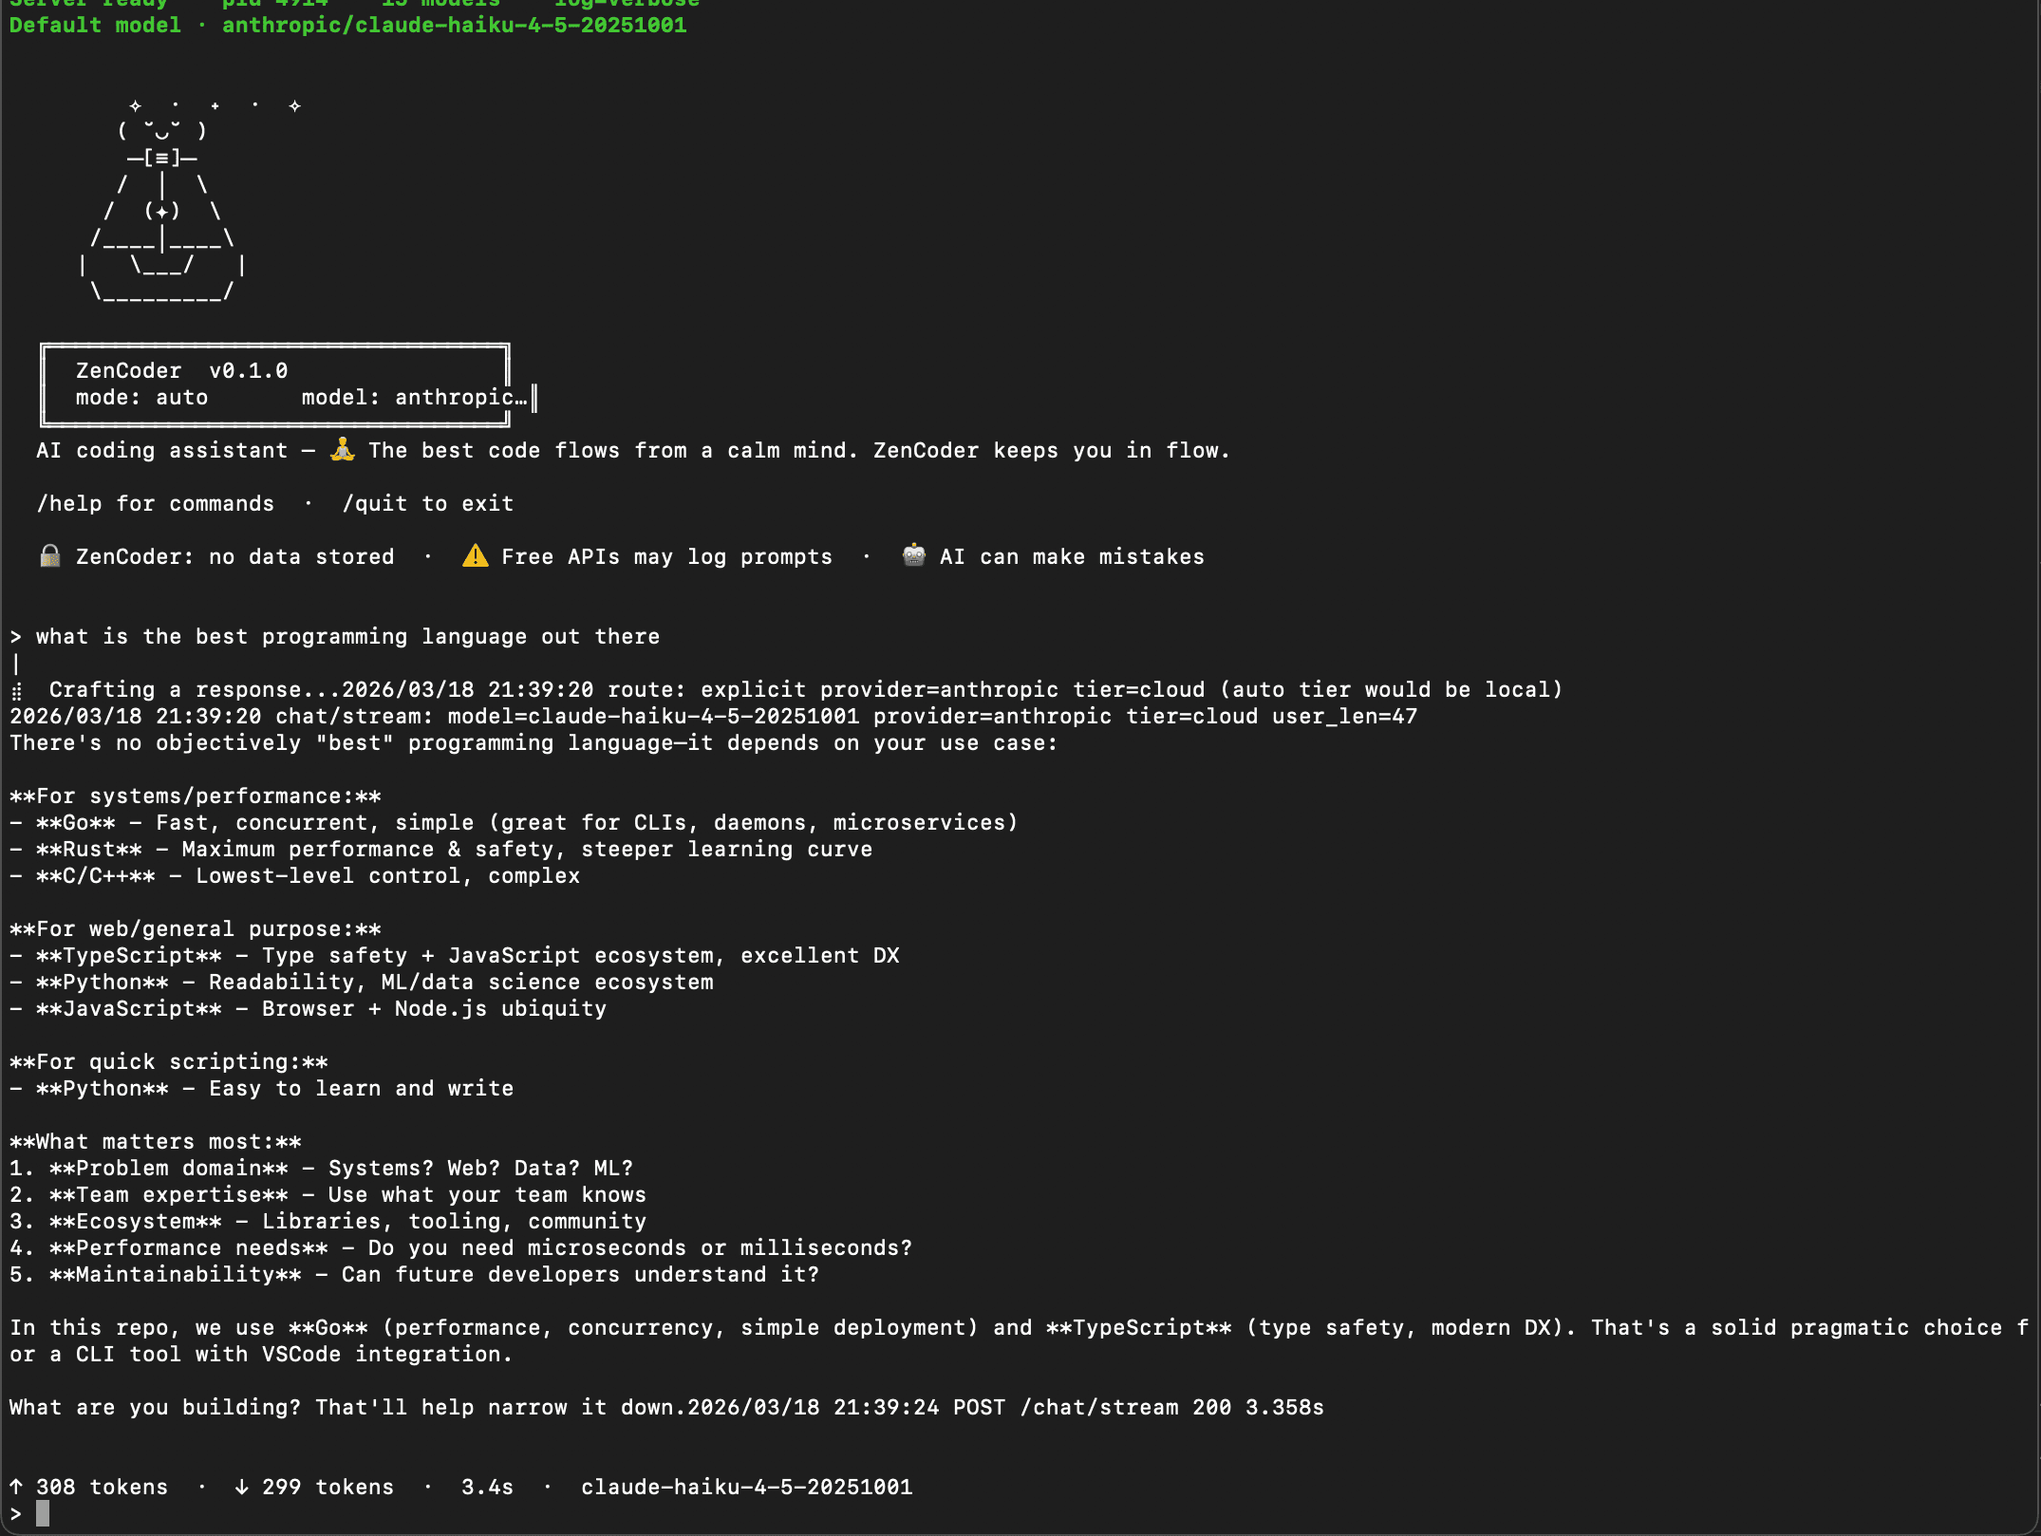Click the download arrow beside '299 tokens'
The height and width of the screenshot is (1536, 2041).
[241, 1487]
